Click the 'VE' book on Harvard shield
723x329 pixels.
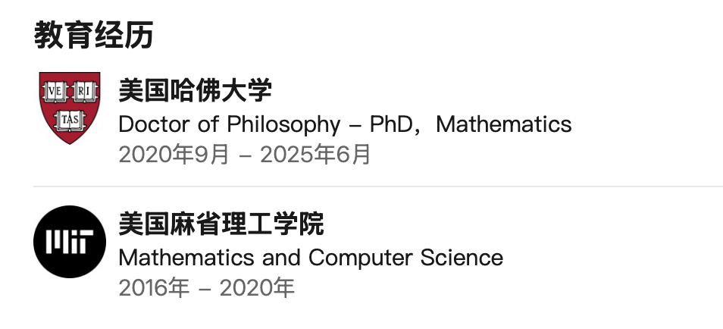(x=55, y=92)
